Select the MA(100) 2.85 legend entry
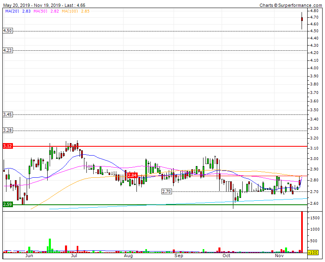 pyautogui.click(x=75, y=11)
